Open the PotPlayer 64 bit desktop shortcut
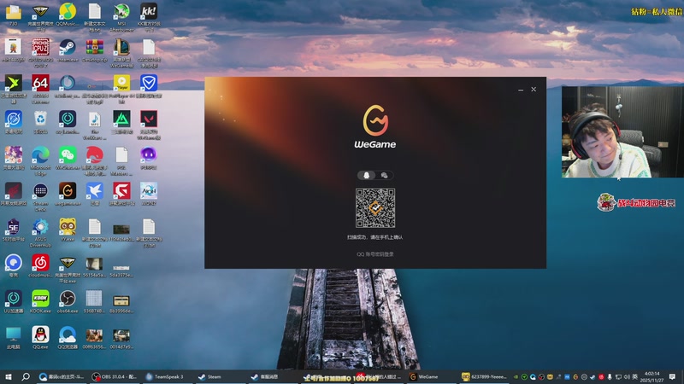Screen dimensions: 684x384 [121, 90]
